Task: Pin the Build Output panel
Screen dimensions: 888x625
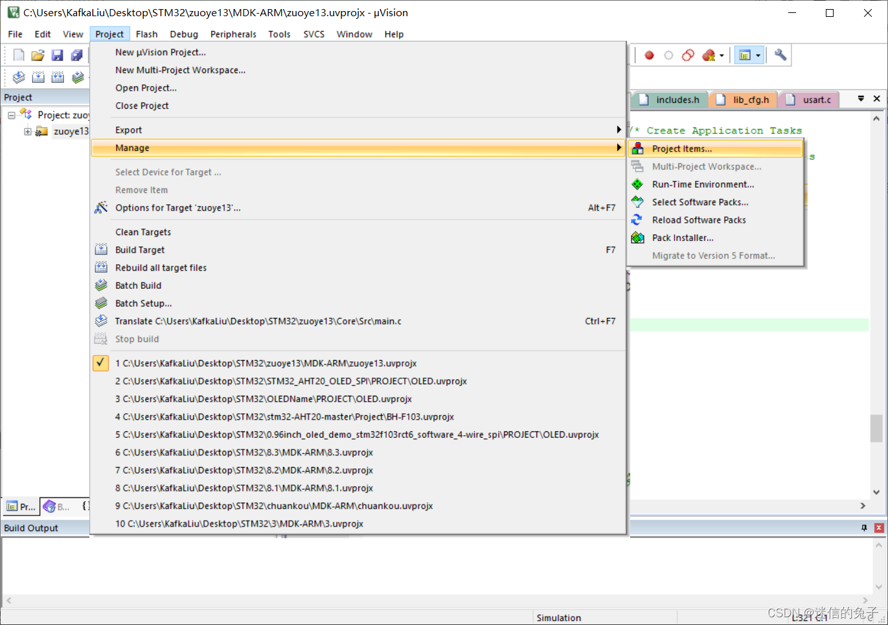Action: pos(864,528)
